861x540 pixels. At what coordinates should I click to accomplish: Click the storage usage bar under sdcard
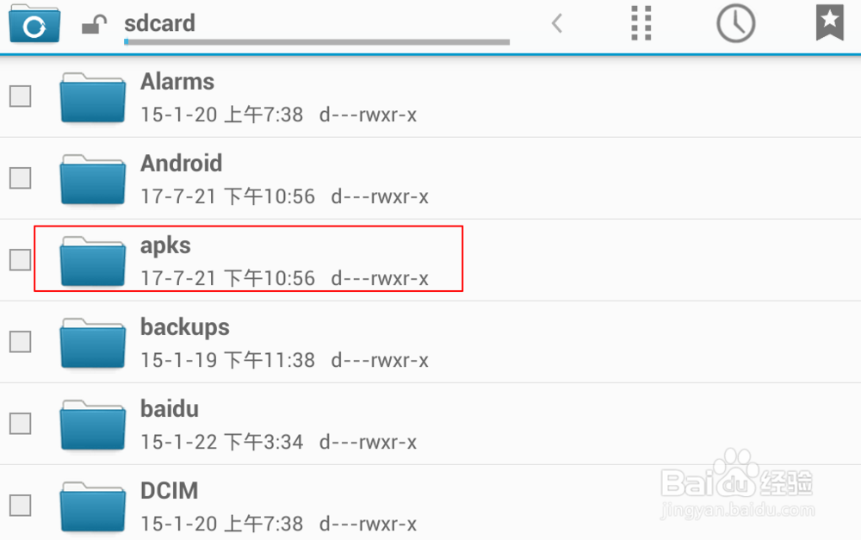(x=317, y=41)
